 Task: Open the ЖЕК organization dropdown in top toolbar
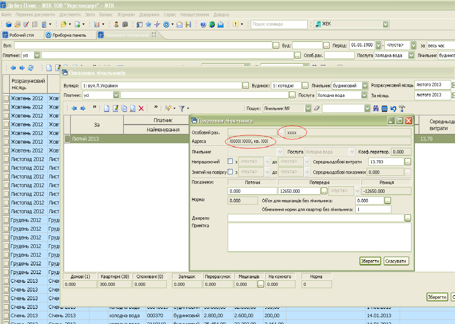pos(386,24)
